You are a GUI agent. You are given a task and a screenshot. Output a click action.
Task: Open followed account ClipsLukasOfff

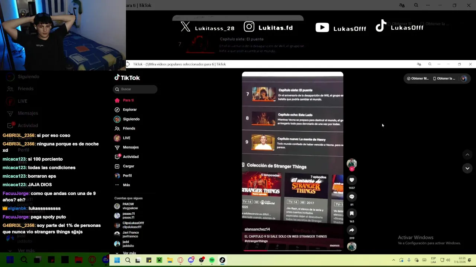pyautogui.click(x=129, y=225)
